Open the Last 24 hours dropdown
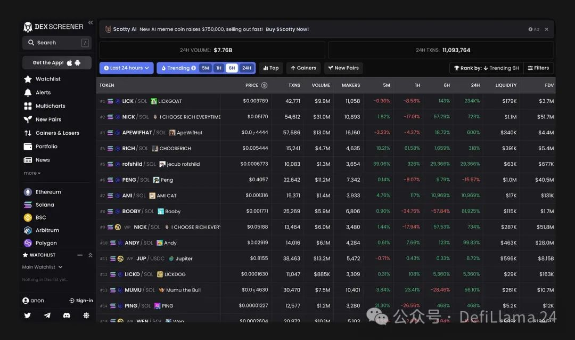Image resolution: width=575 pixels, height=340 pixels. (126, 68)
